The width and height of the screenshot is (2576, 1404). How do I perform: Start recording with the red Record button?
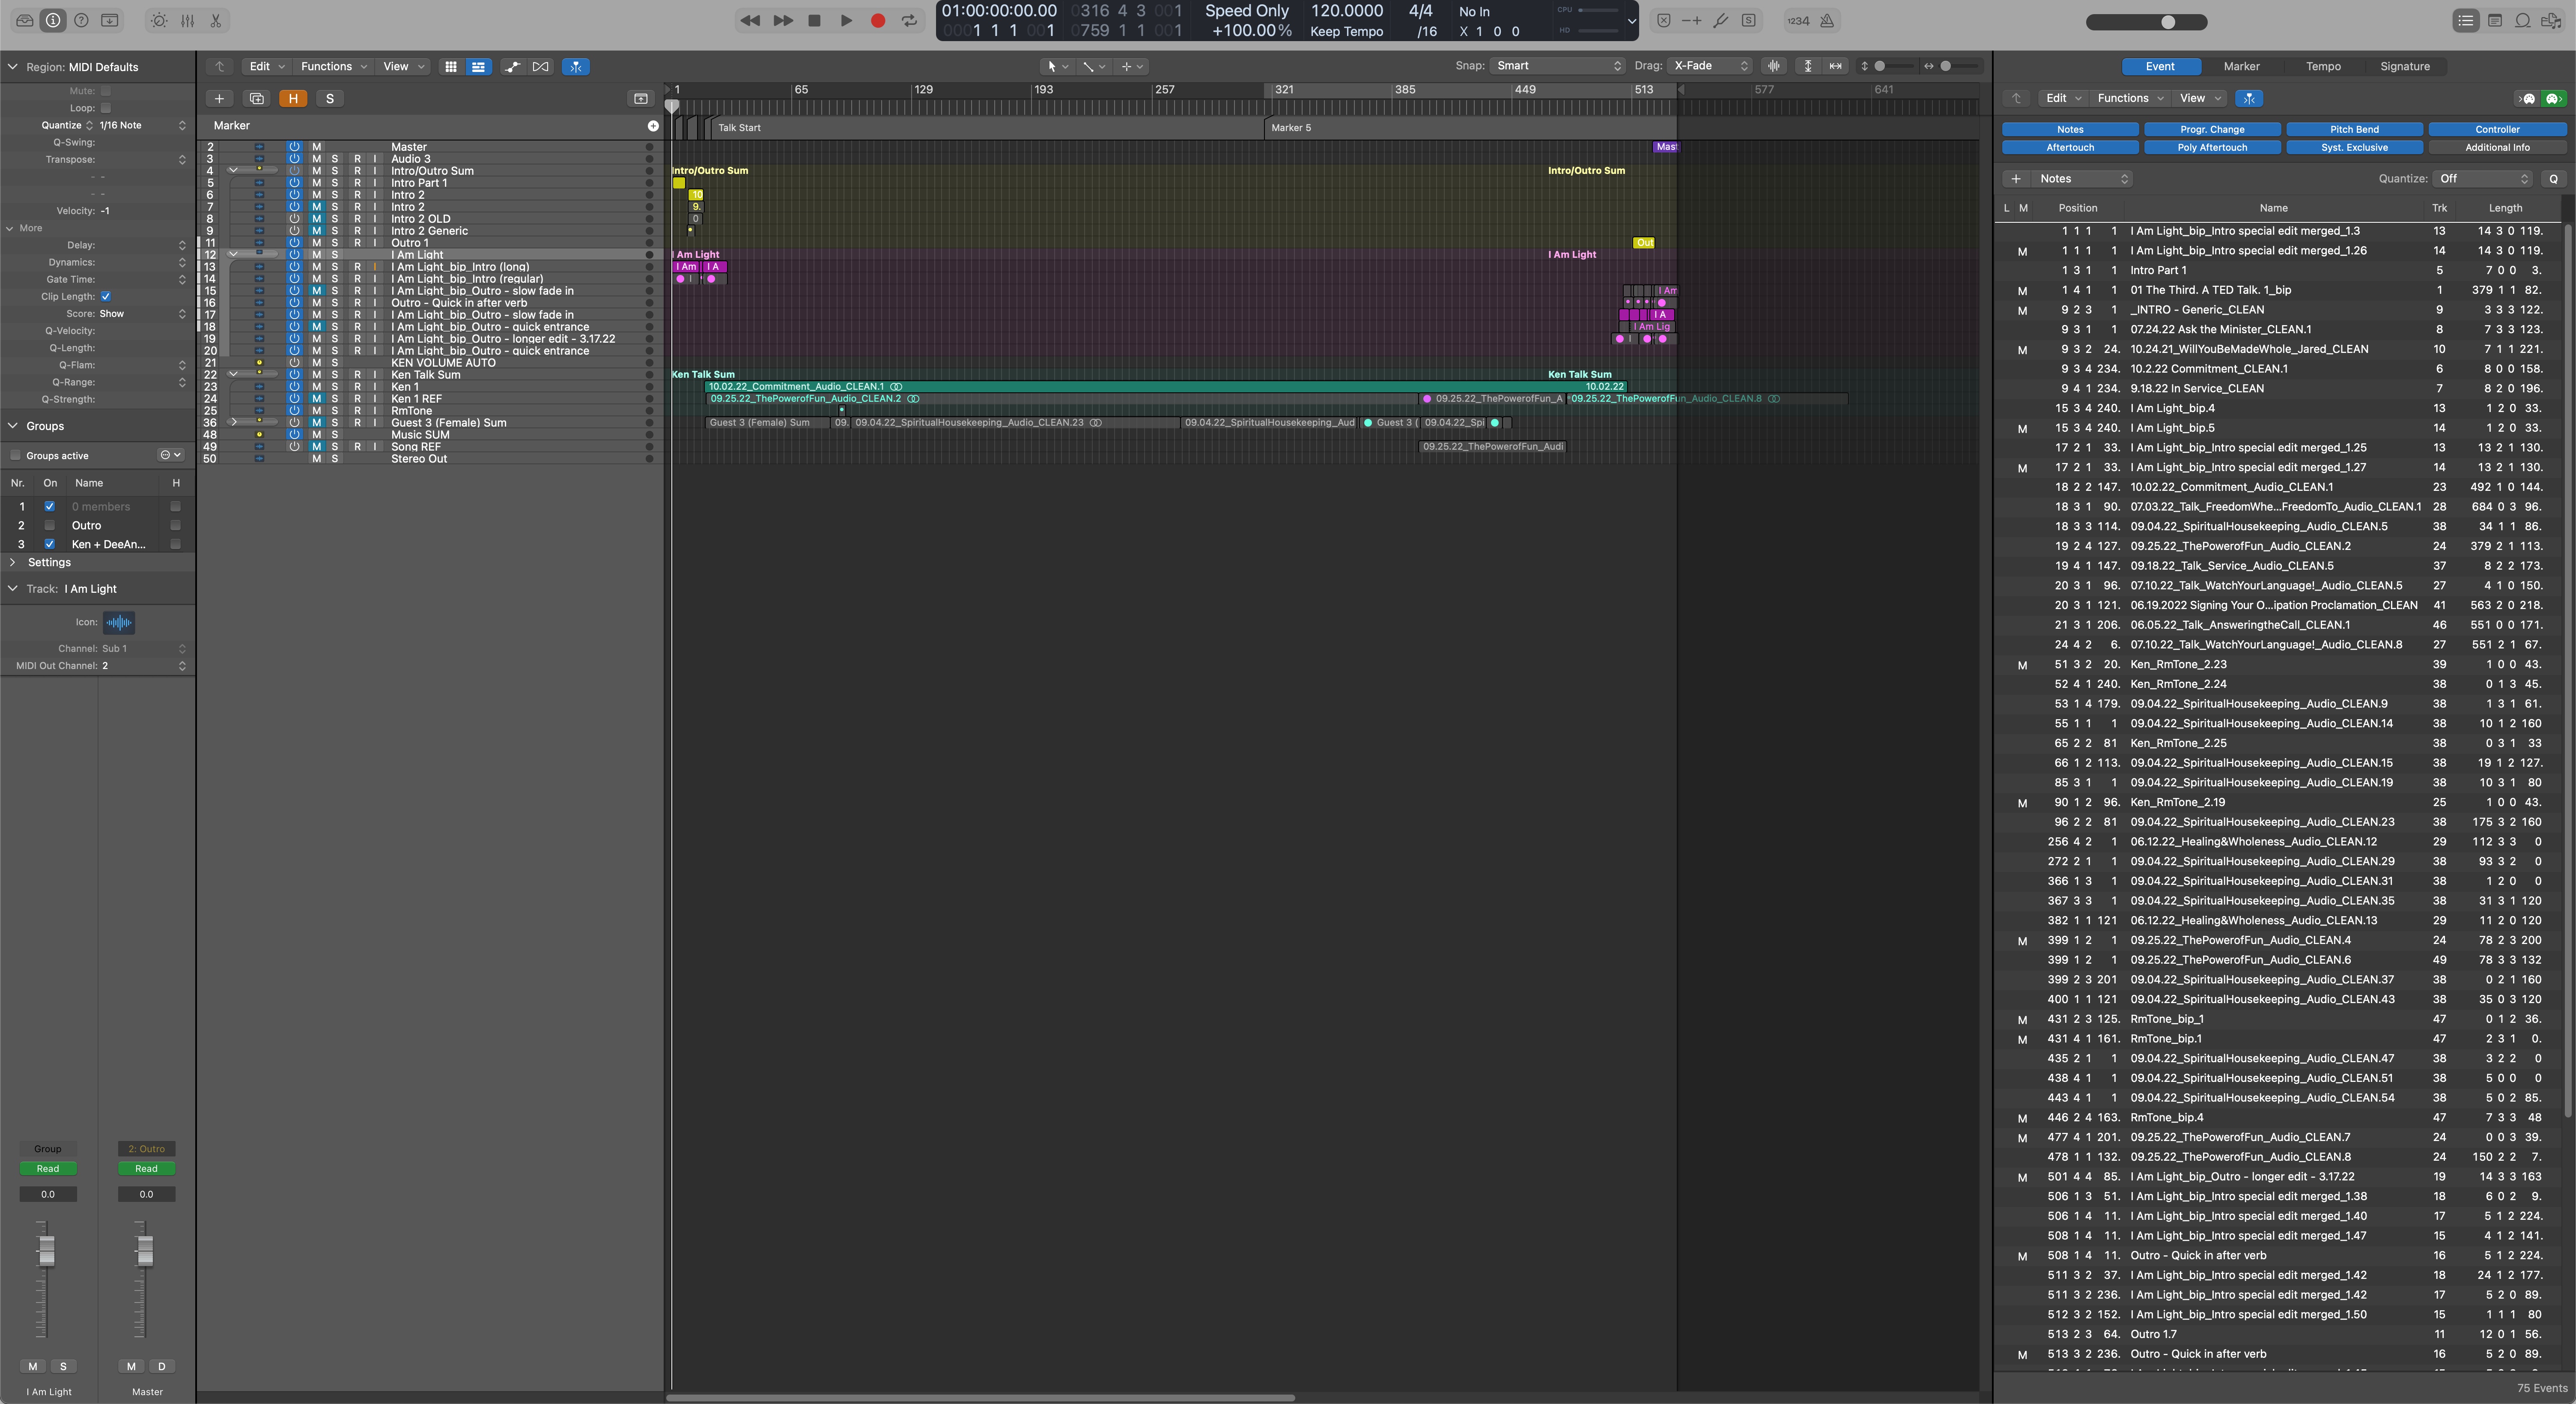click(x=877, y=20)
